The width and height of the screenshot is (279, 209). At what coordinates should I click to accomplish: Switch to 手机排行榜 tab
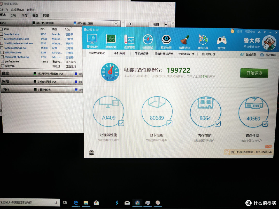[x=142, y=53]
